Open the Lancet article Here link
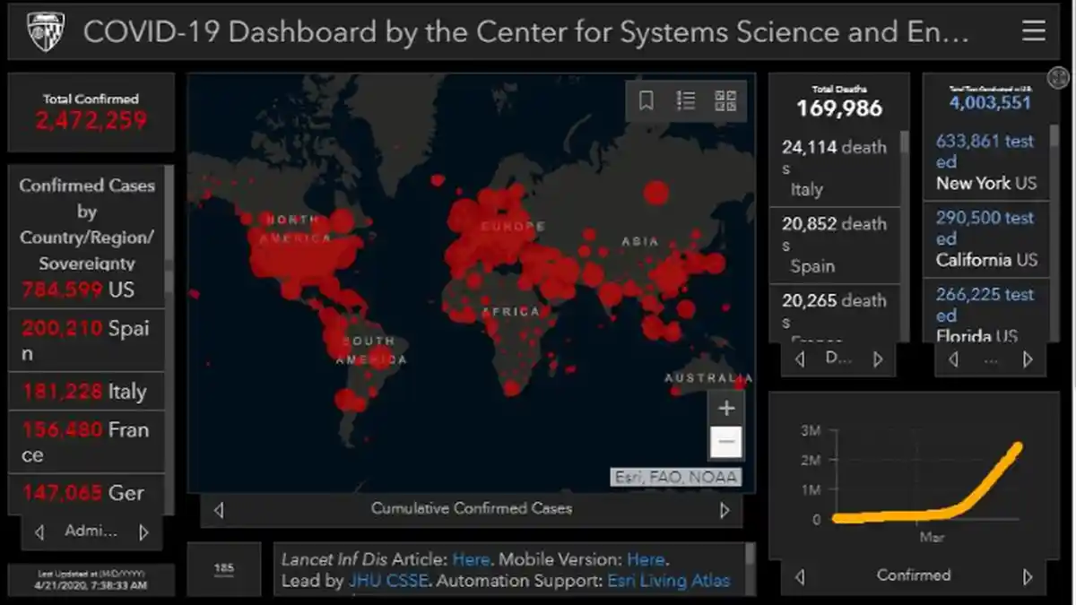 click(x=471, y=559)
